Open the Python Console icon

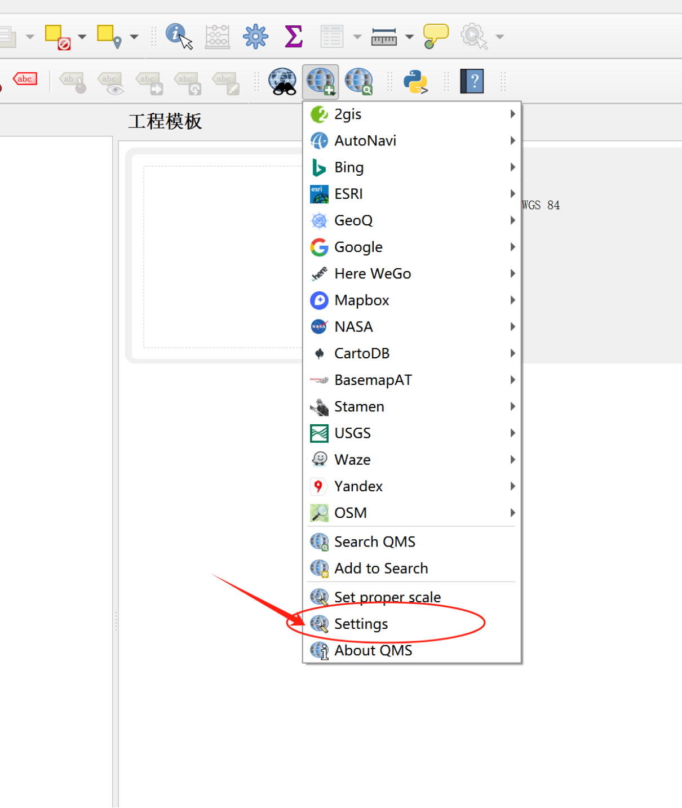coord(415,82)
